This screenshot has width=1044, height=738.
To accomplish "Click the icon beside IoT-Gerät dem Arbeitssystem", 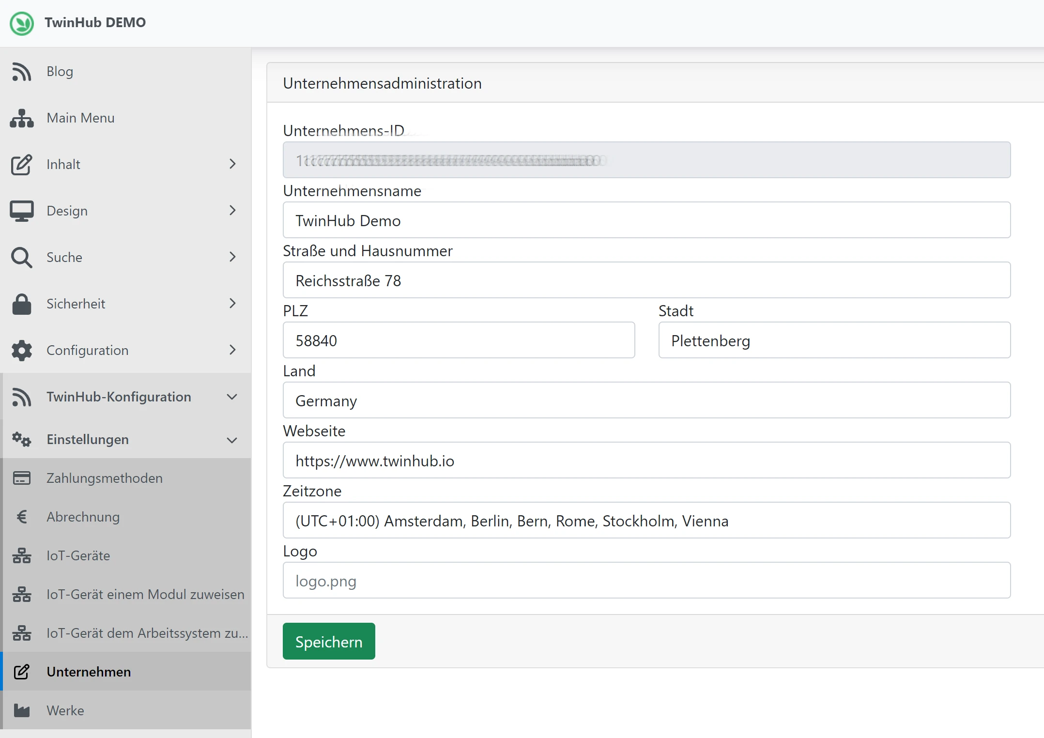I will 21,633.
